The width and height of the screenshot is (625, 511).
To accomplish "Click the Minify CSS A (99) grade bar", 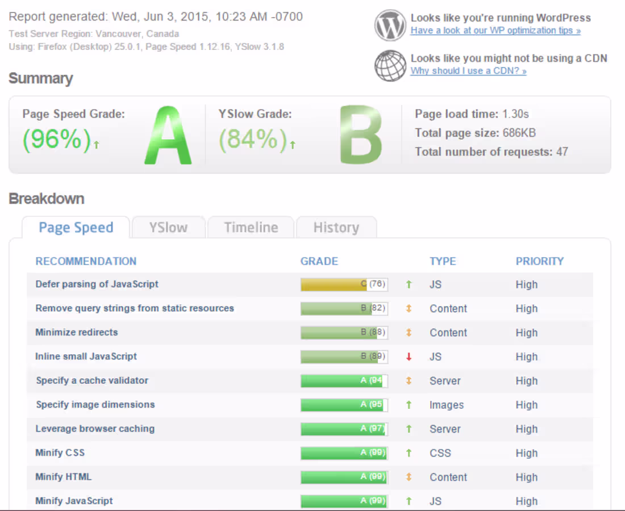I will coord(344,453).
